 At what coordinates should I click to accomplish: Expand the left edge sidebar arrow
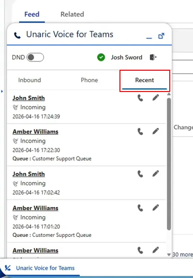[2, 92]
